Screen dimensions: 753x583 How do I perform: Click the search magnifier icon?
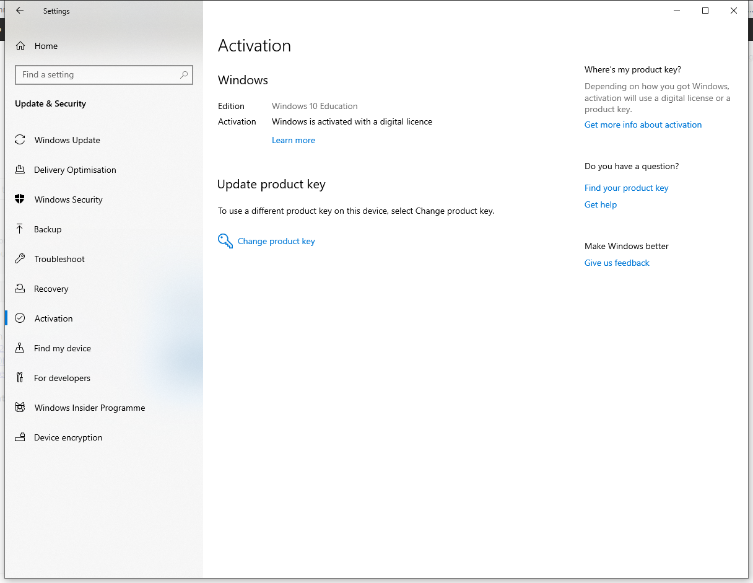[184, 75]
